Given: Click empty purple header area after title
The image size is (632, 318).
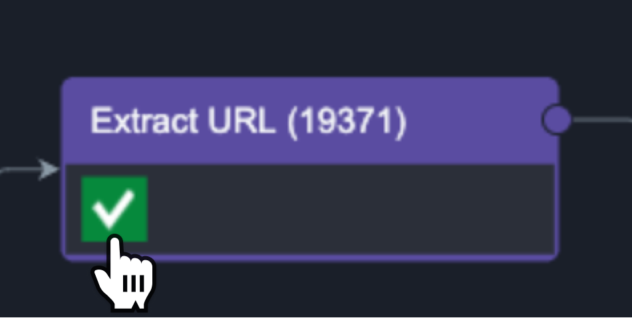Looking at the screenshot, I should [x=472, y=121].
